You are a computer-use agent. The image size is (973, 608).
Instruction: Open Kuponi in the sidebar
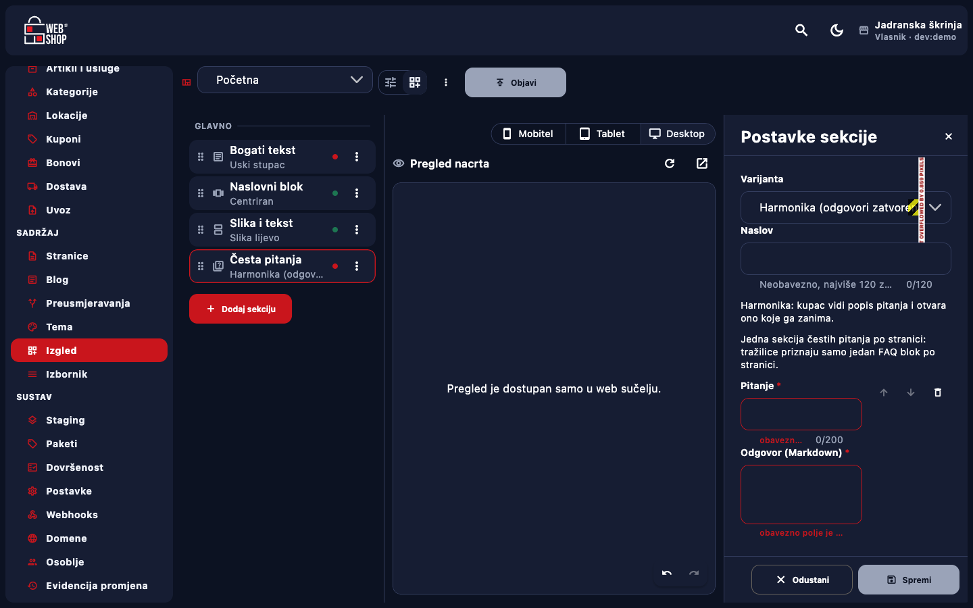tap(89, 139)
